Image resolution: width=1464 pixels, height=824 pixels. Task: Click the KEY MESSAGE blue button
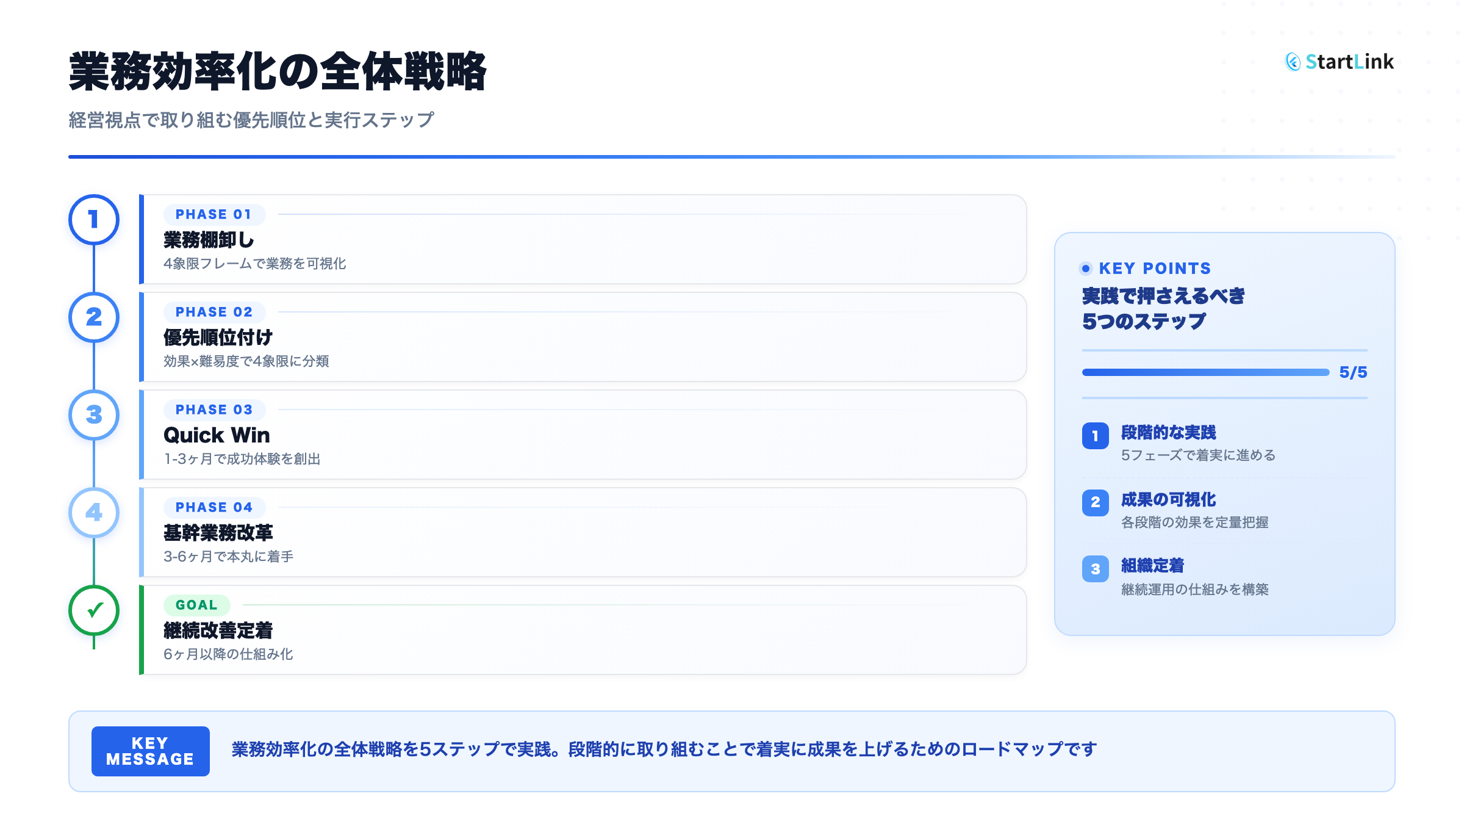150,751
